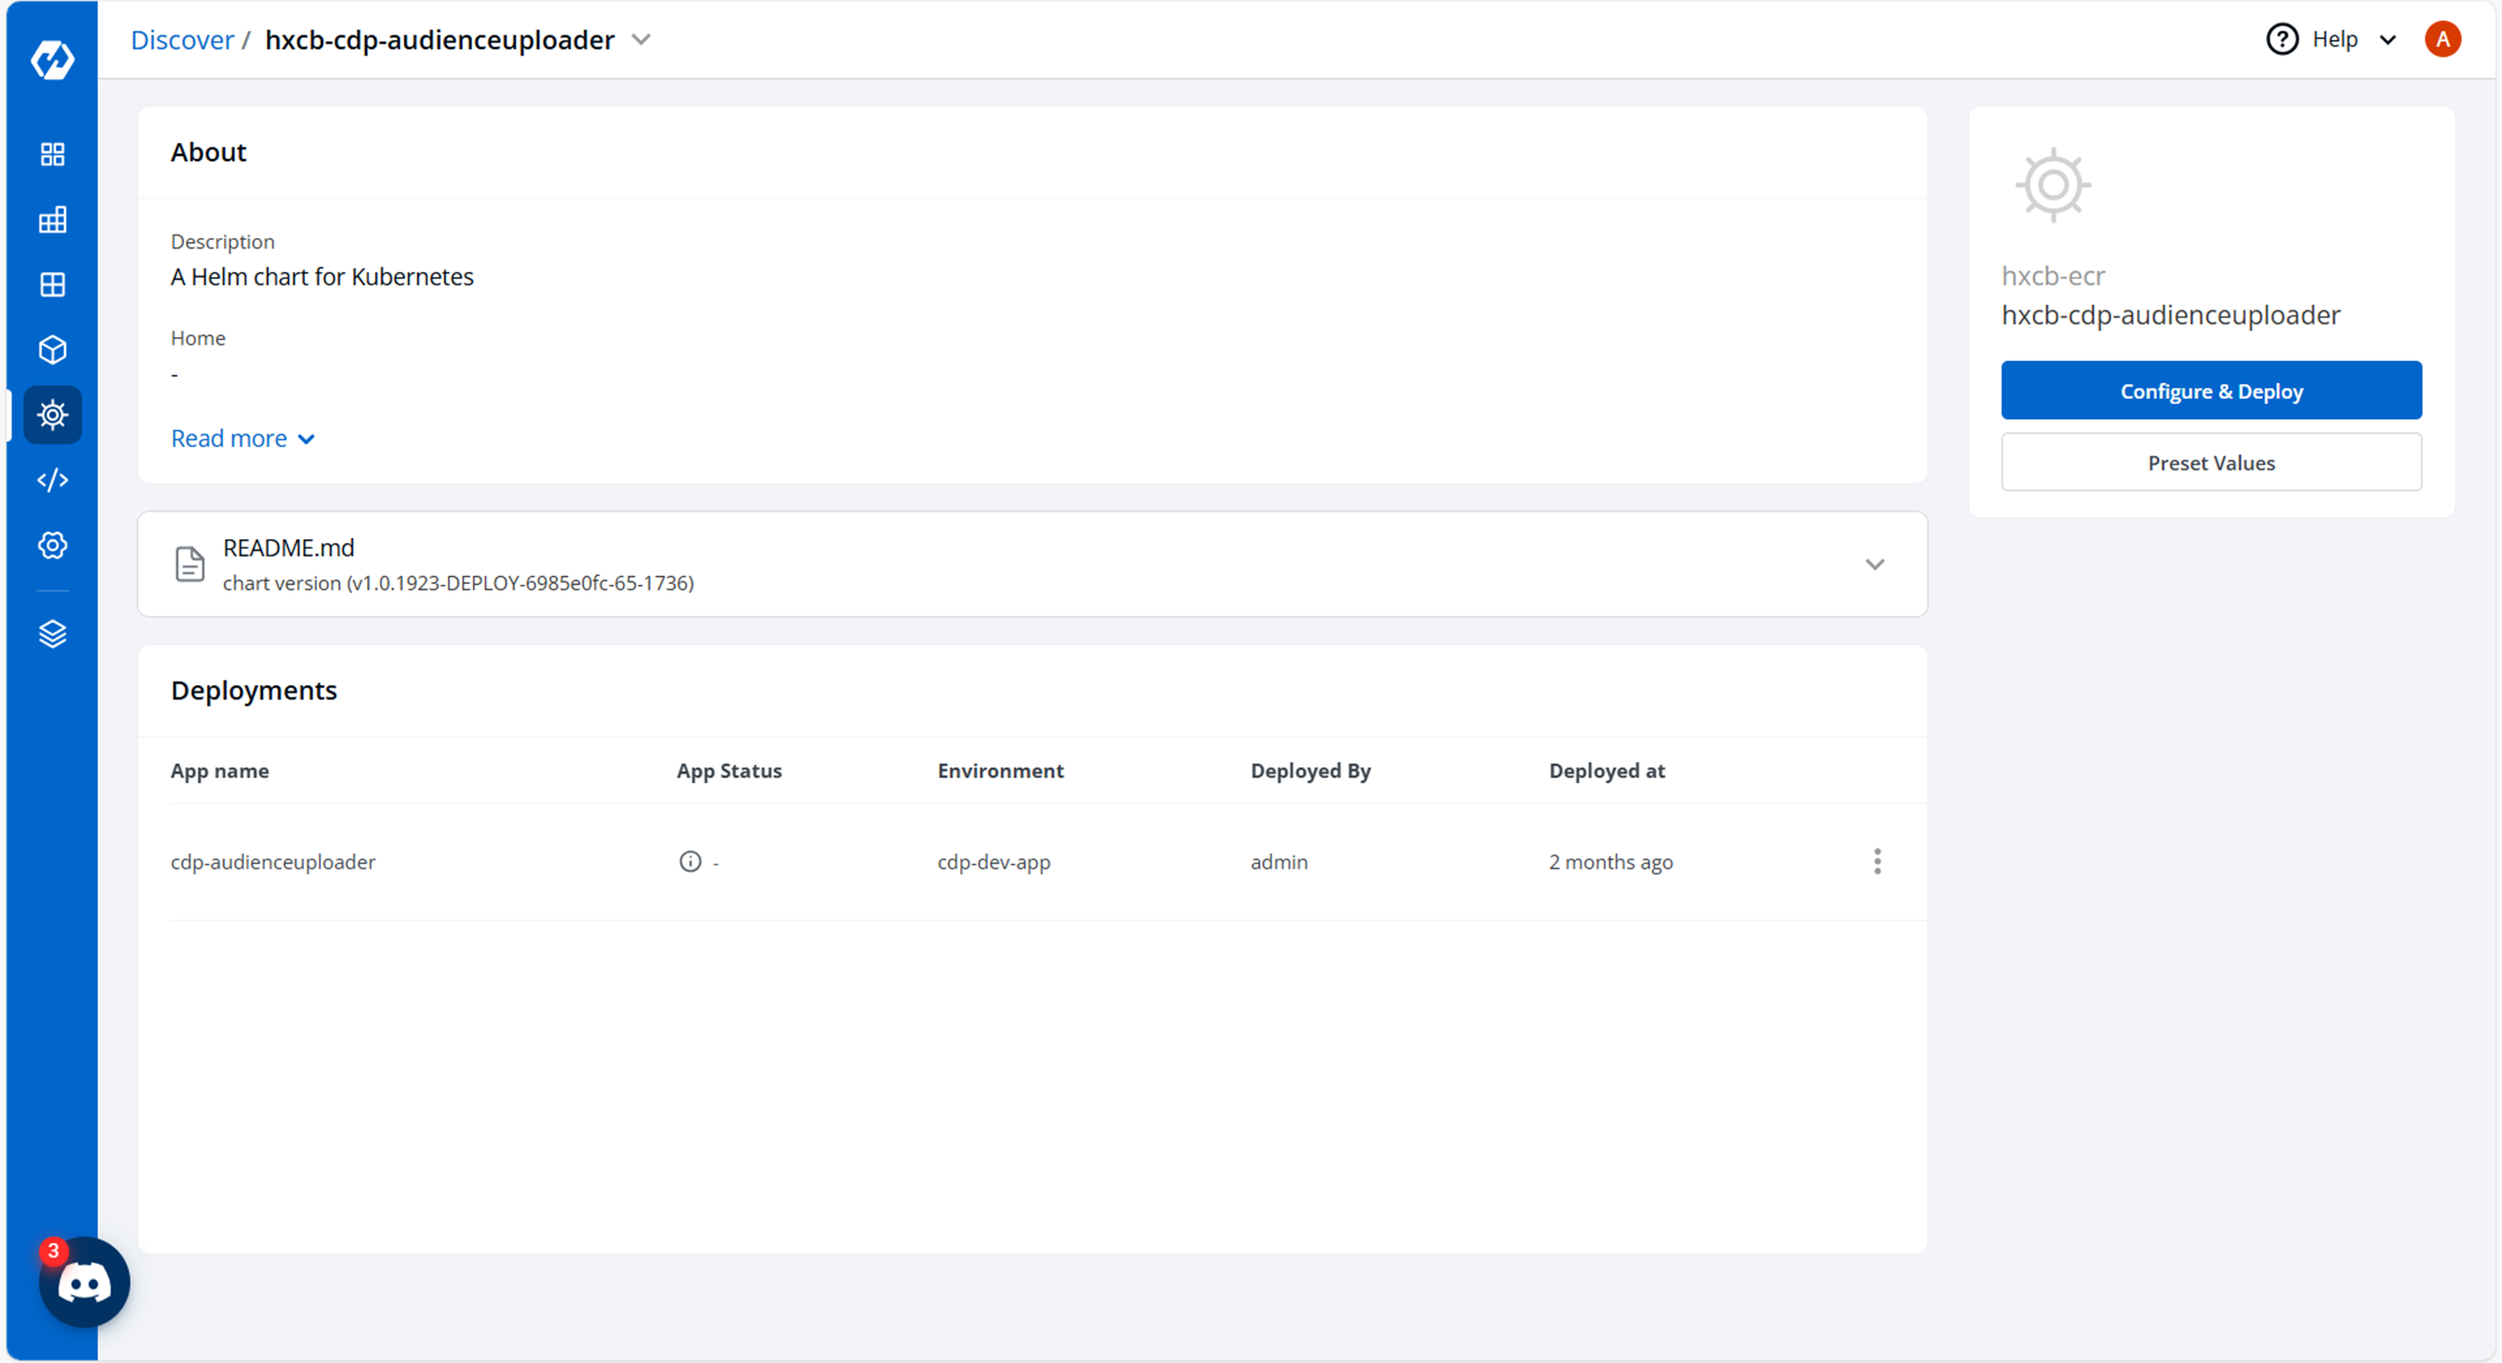Click the Preset Values button
This screenshot has width=2502, height=1363.
[2211, 462]
